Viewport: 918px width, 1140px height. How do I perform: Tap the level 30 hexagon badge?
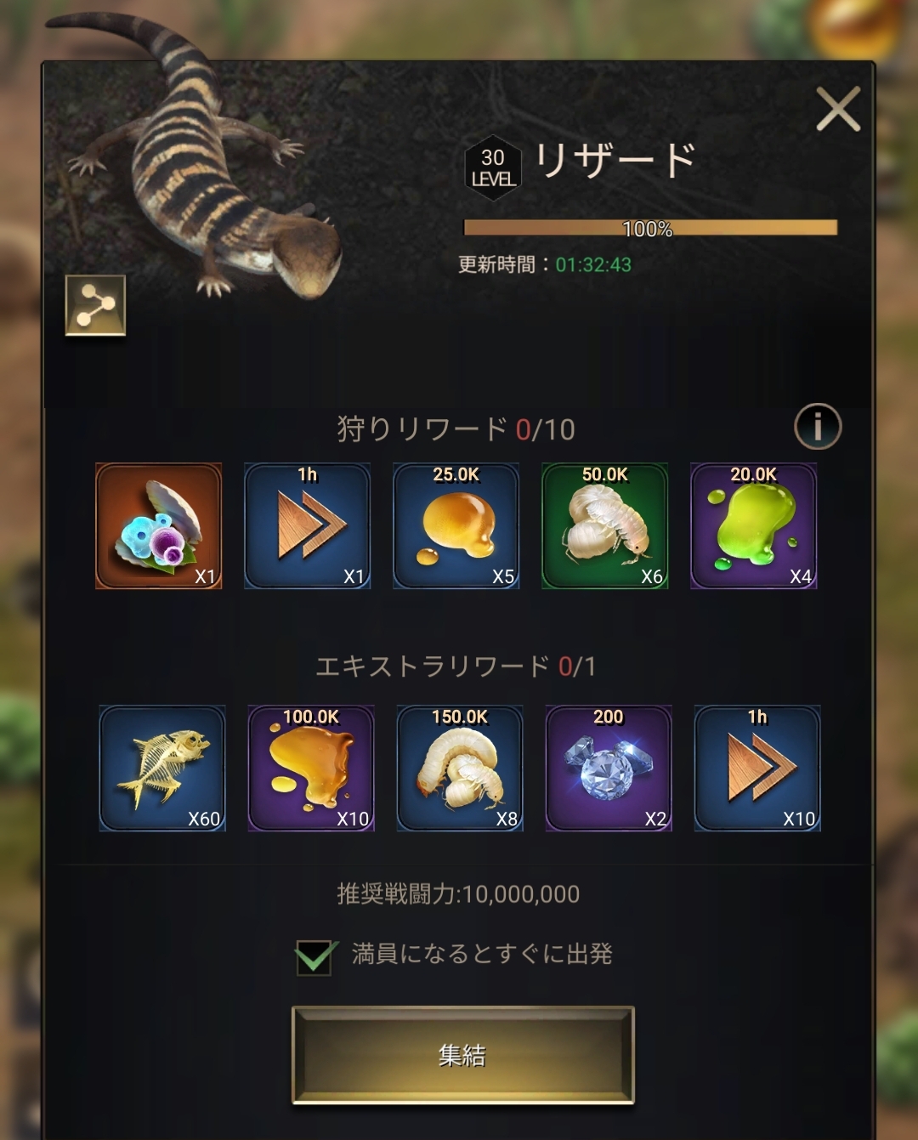[493, 167]
